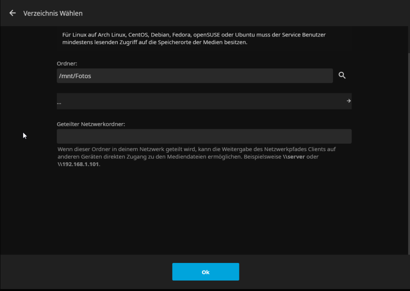This screenshot has height=291, width=410.
Task: Click the empty header bar right of the title
Action: point(240,13)
